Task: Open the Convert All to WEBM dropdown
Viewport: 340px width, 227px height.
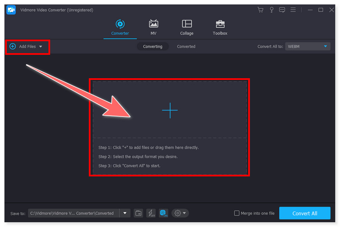Action: [x=308, y=46]
